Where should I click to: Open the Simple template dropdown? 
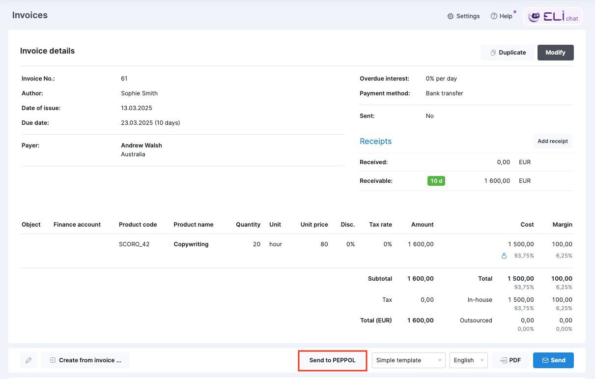(x=409, y=360)
